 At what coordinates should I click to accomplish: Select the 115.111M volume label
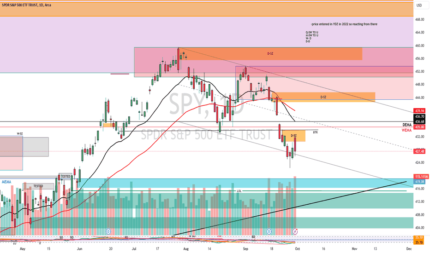[x=421, y=177]
